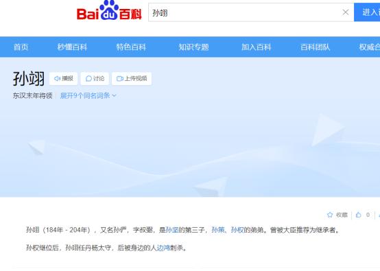
Task: Click the speech bubble icon in 讨论
Action: pyautogui.click(x=88, y=78)
